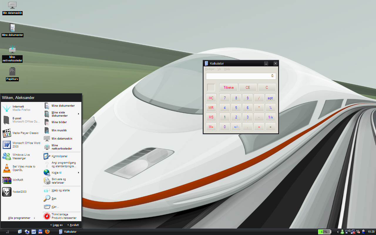Viewport: 376px width, 235px height.
Task: Click MR memory recall button
Action: point(211,108)
